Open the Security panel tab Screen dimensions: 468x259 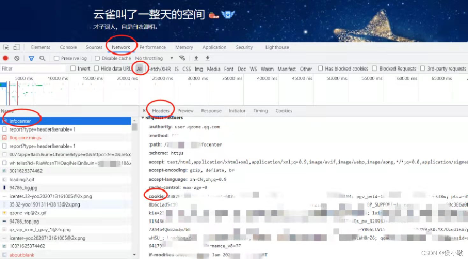pyautogui.click(x=244, y=47)
